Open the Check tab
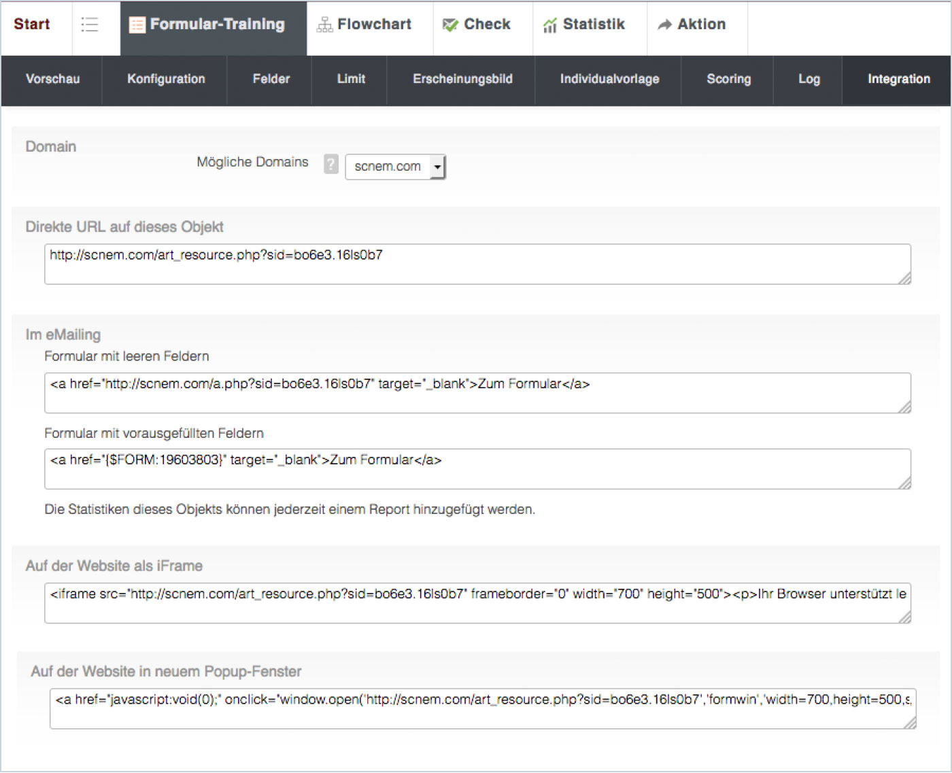 477,24
